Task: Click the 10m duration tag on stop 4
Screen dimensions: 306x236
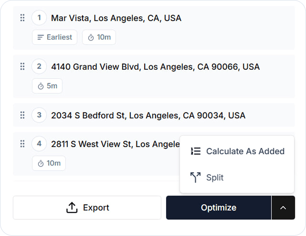Action: [49, 163]
